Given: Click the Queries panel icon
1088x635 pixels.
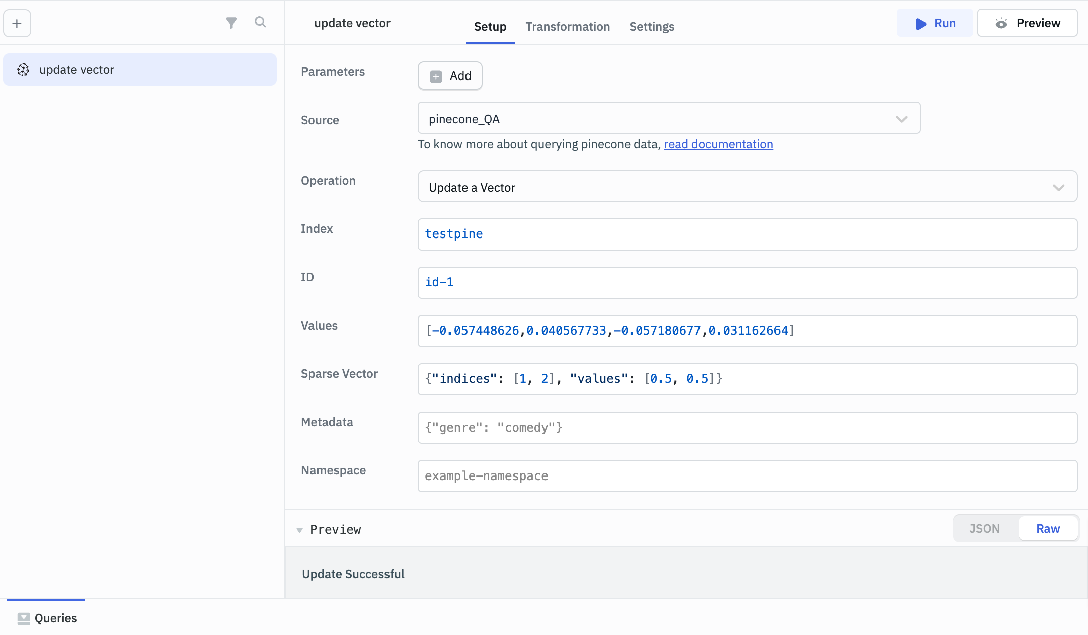Looking at the screenshot, I should click(x=24, y=618).
